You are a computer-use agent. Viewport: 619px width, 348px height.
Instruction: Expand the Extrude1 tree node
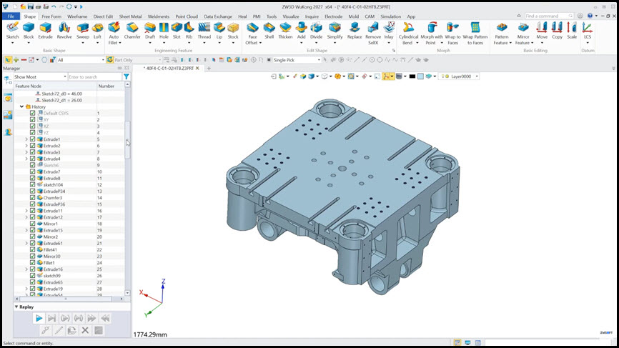coord(26,139)
